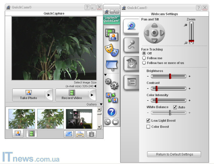Open the video effects masks icon

click(111, 50)
